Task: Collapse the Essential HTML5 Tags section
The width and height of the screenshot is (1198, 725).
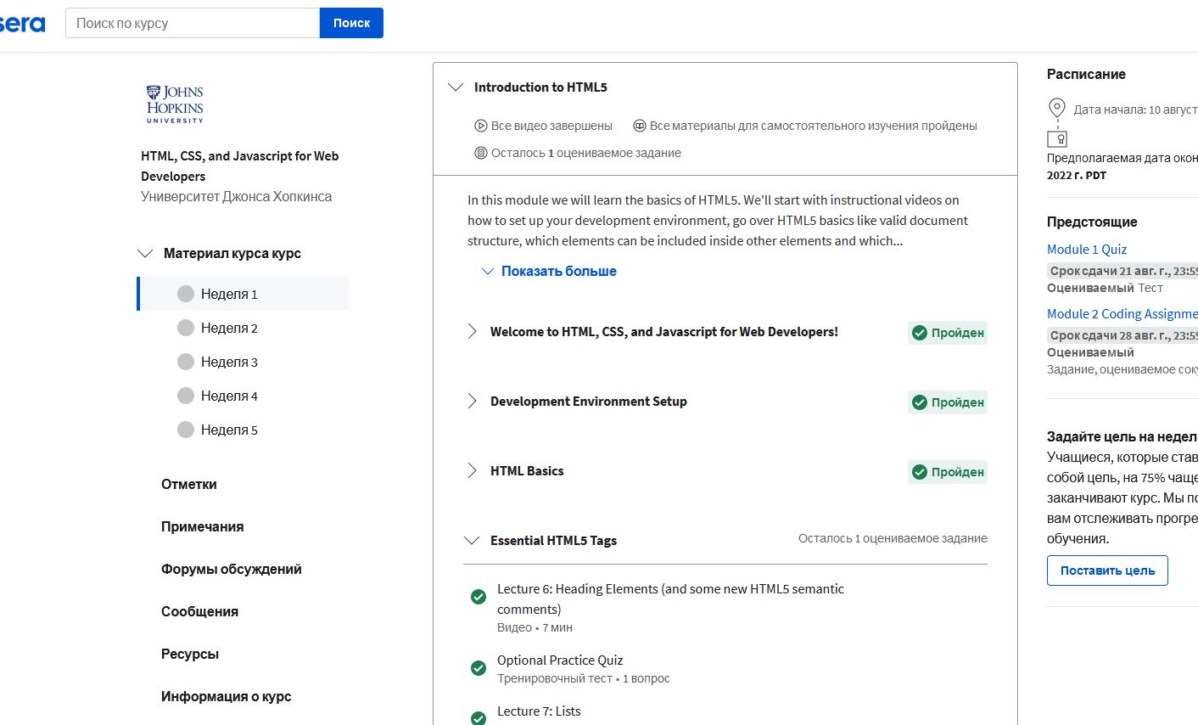Action: [472, 541]
